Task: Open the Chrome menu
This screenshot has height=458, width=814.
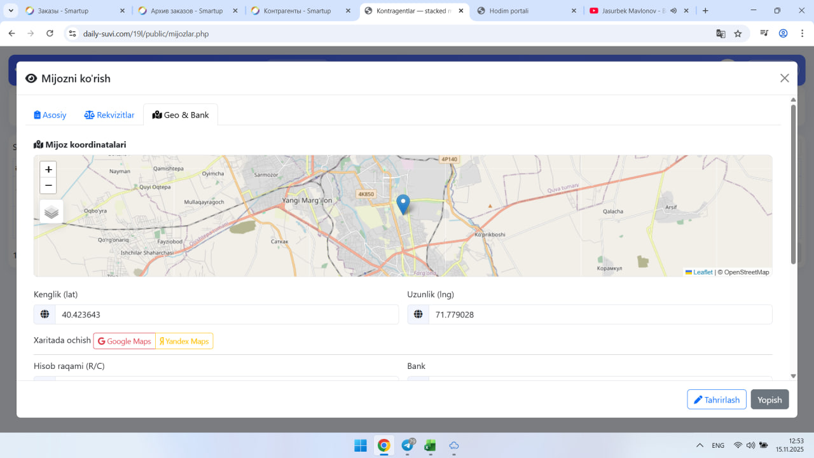Action: tap(801, 34)
